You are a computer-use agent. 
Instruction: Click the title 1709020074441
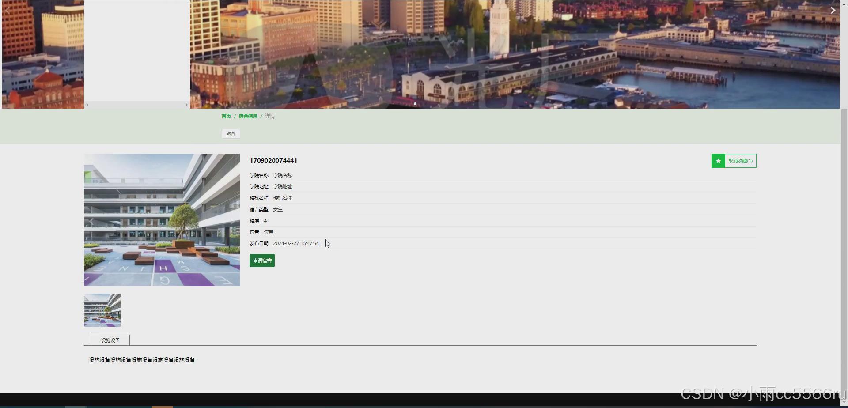[x=273, y=161]
